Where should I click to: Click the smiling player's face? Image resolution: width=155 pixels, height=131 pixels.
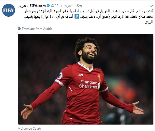click(89, 54)
